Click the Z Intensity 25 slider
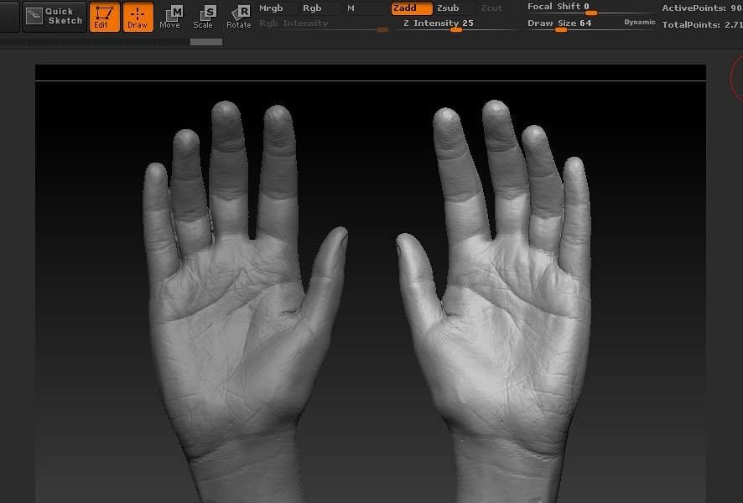Image resolution: width=743 pixels, height=503 pixels. (456, 24)
